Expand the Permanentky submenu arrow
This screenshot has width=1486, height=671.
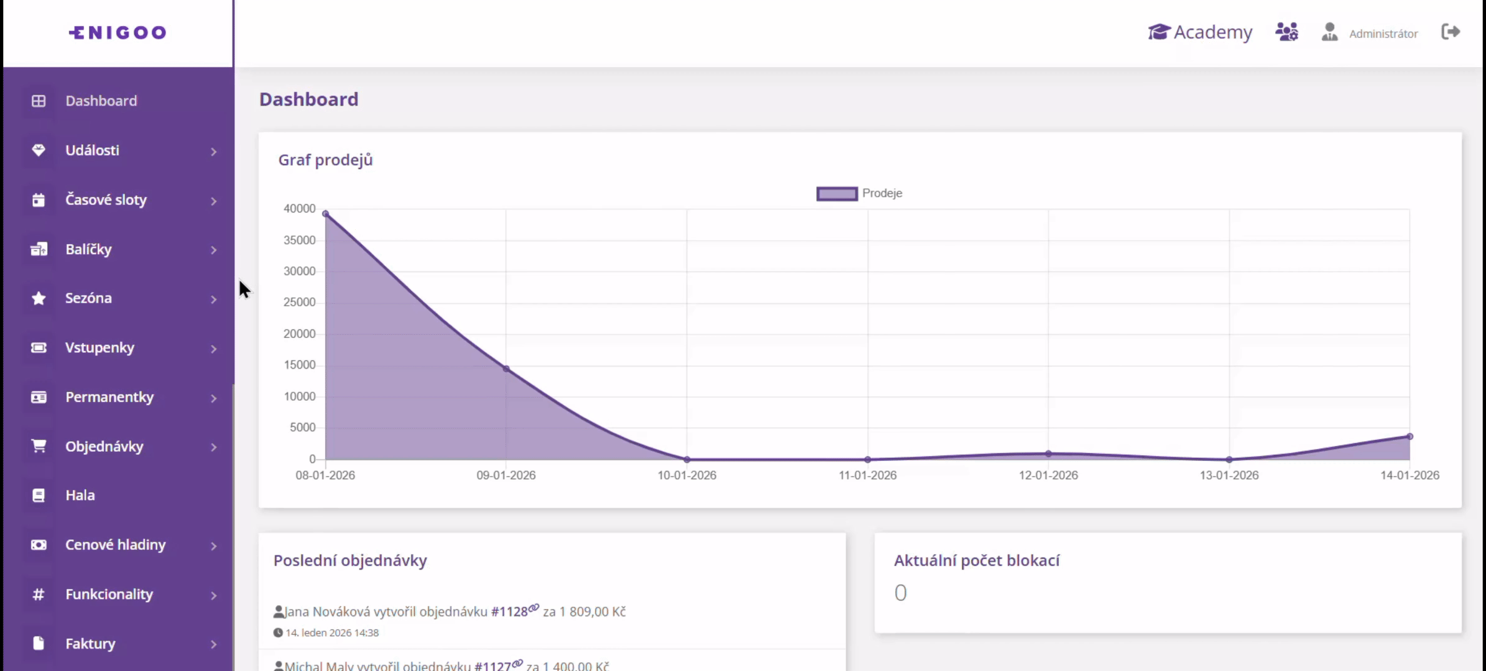point(213,398)
